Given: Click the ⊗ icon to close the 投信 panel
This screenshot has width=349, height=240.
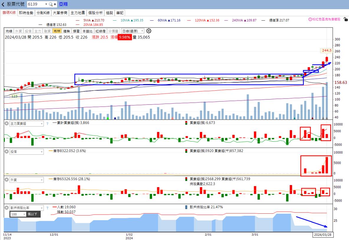Looking at the screenshot, I should pos(6,152).
